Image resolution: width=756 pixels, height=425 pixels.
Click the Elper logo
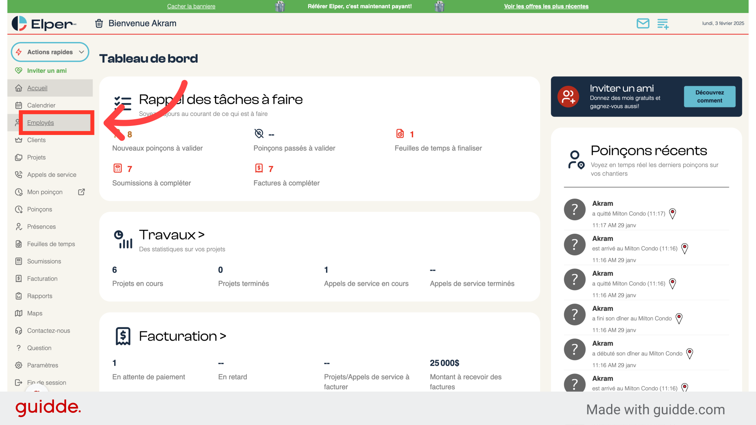[x=44, y=24]
